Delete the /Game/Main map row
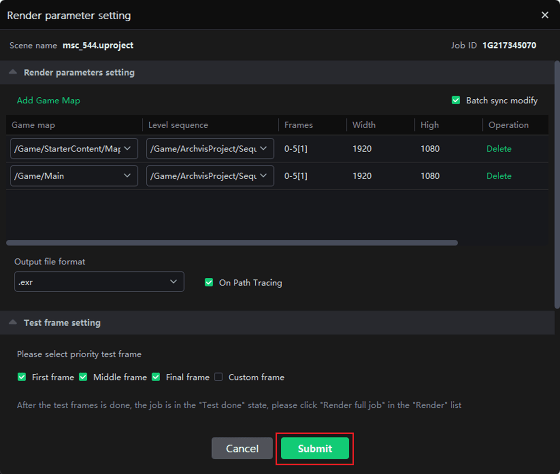 [499, 176]
